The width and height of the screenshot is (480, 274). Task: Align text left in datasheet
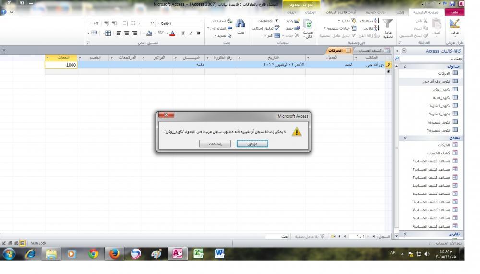coord(119,33)
